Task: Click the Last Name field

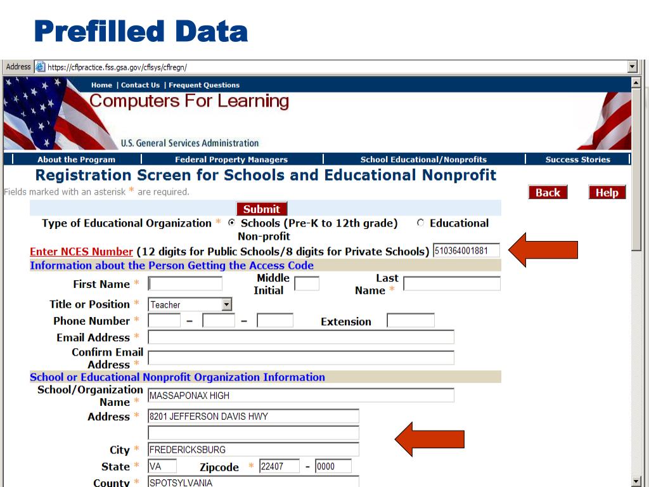Action: pyautogui.click(x=452, y=283)
